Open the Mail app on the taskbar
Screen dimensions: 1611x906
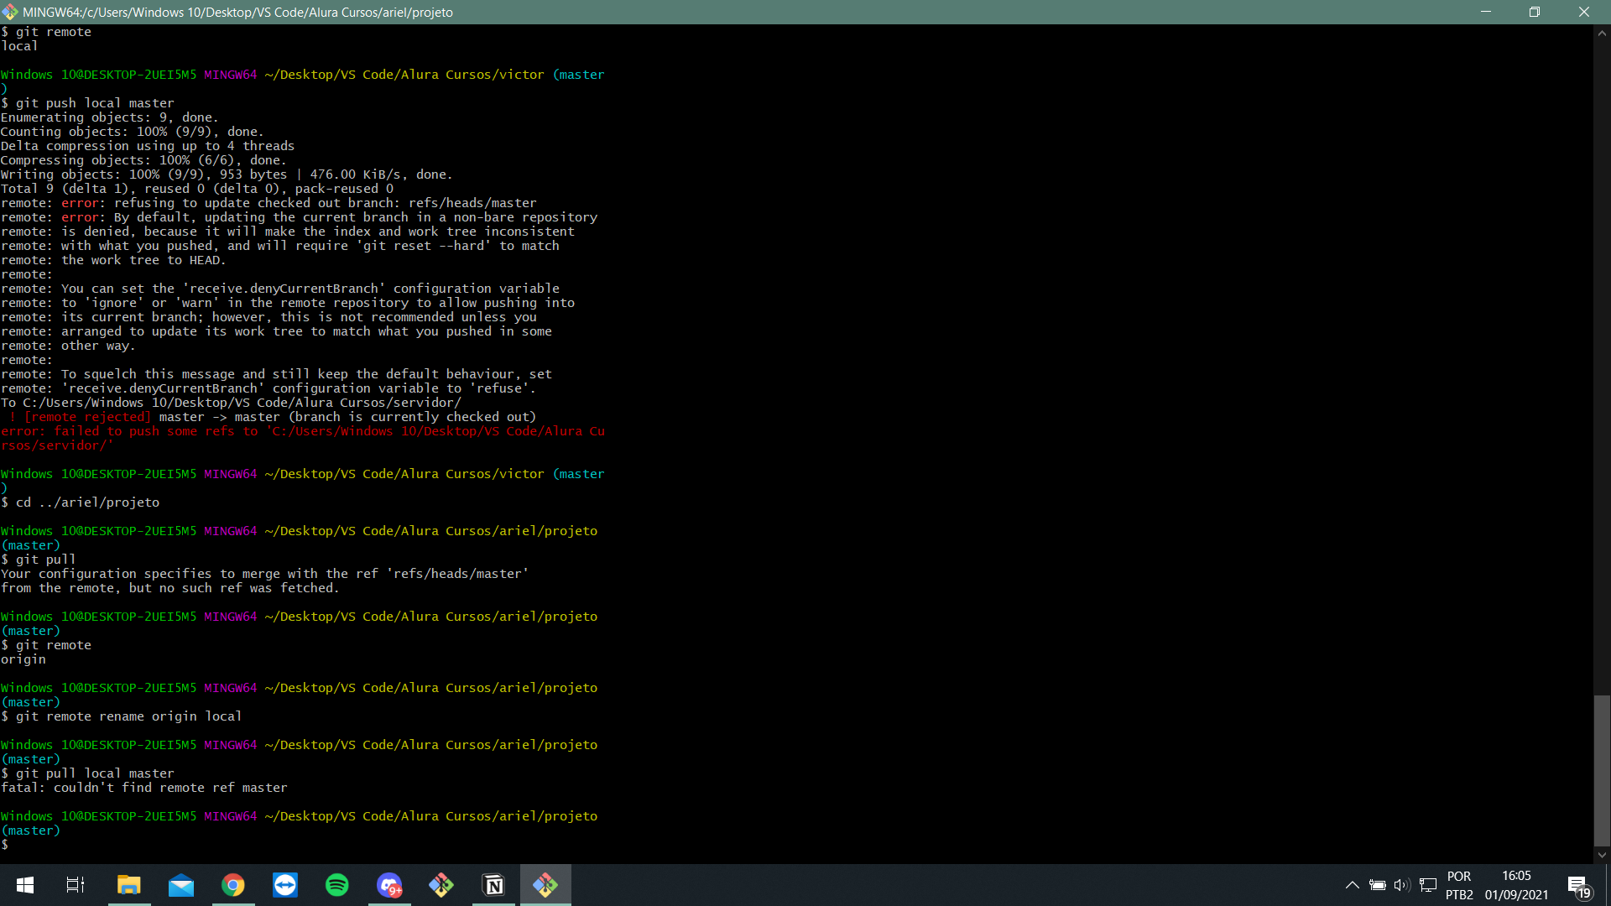tap(180, 885)
